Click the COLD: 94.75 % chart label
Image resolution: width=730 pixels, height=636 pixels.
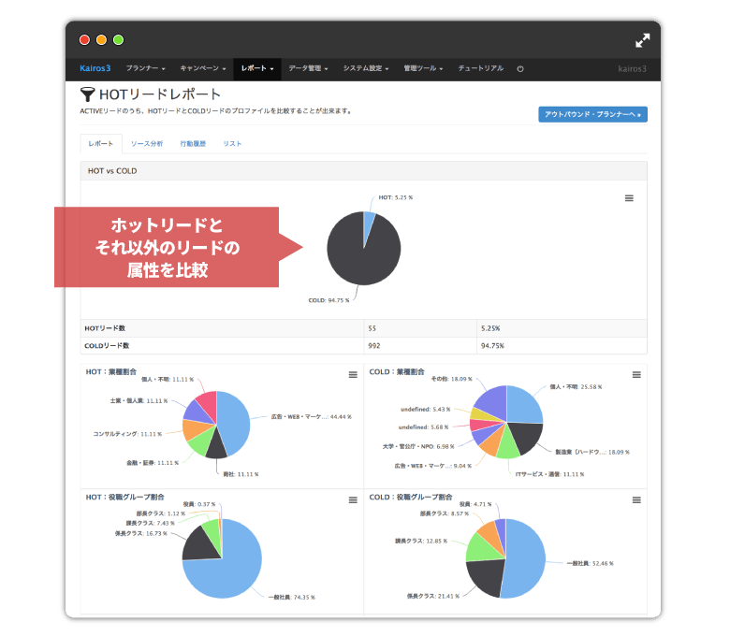328,300
